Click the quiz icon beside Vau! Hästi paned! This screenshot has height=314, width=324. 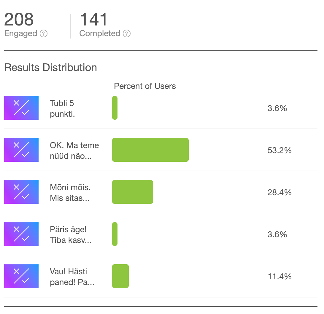coord(21,276)
